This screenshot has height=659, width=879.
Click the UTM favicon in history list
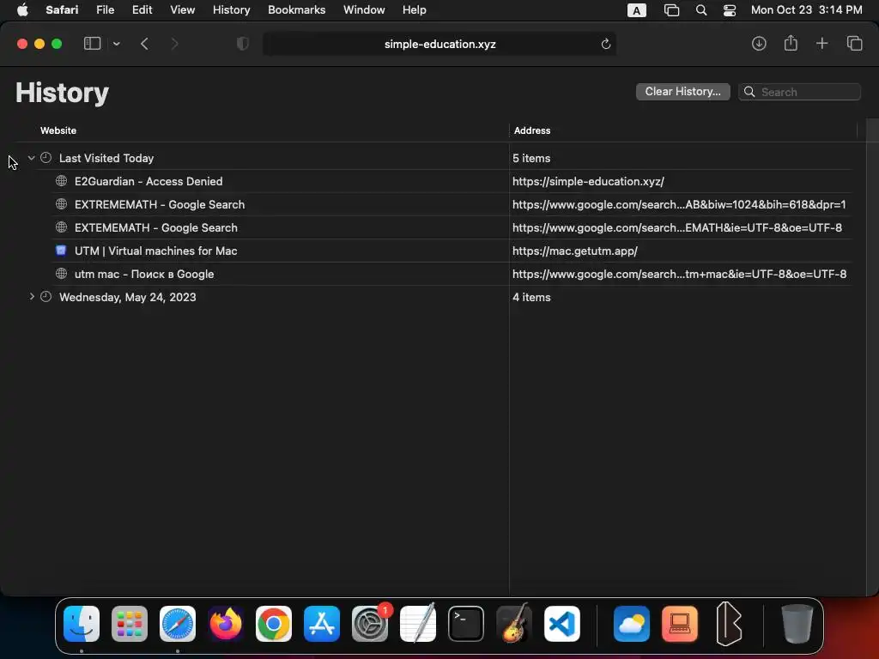(61, 251)
